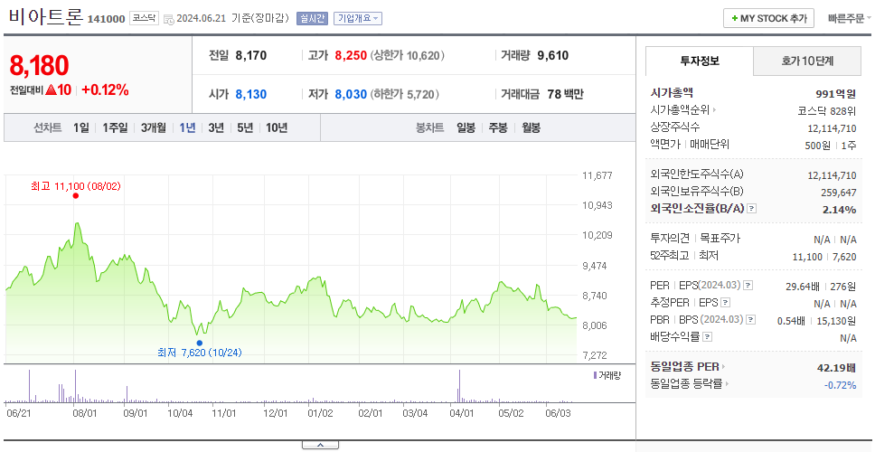The width and height of the screenshot is (875, 452).
Task: Click the 08/01 date on chart axis
Action: pyautogui.click(x=85, y=413)
